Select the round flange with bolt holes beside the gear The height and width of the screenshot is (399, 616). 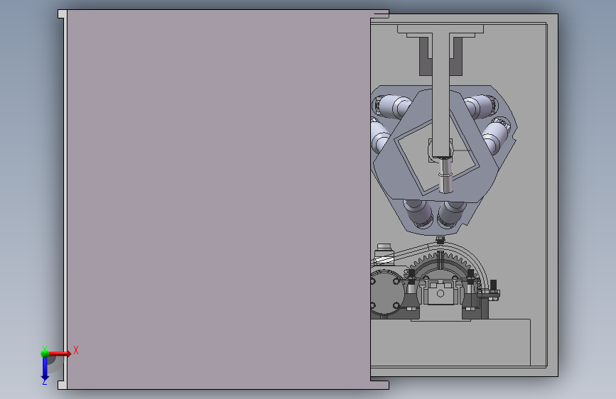[x=387, y=293]
